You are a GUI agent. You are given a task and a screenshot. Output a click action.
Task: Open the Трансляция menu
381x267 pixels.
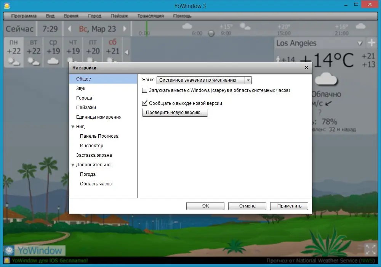(x=150, y=16)
